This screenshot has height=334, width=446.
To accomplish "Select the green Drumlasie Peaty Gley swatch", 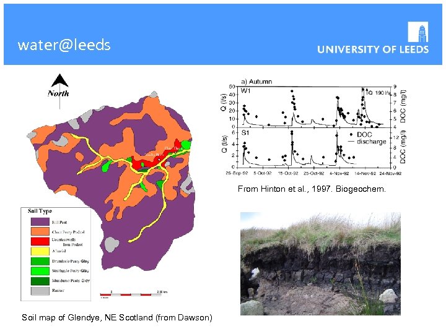I will [x=40, y=261].
